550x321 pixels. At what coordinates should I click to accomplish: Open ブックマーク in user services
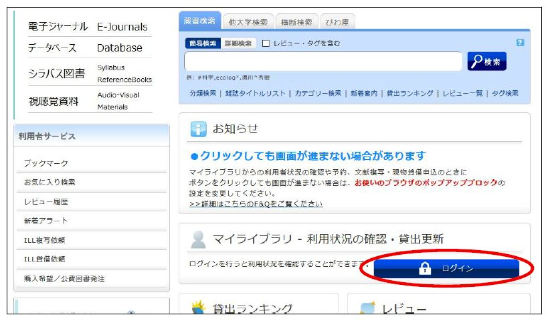click(45, 163)
